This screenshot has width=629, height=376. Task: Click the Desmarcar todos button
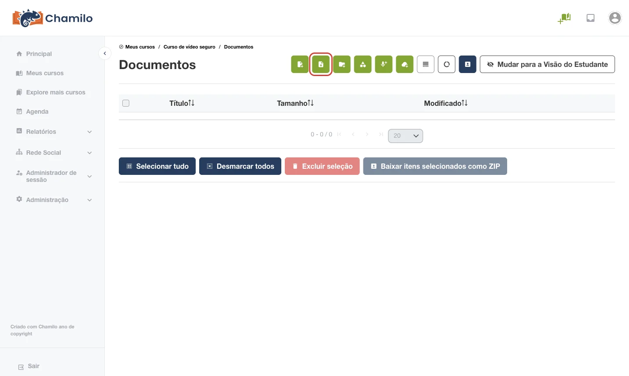click(x=240, y=166)
